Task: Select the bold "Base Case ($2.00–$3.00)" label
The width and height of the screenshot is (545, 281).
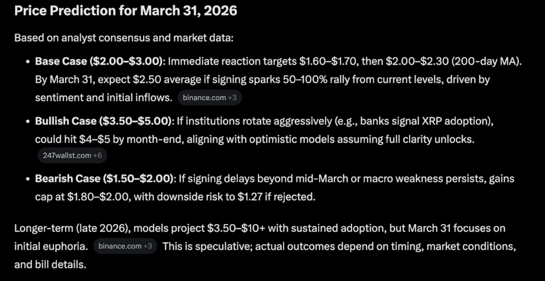Action: pyautogui.click(x=101, y=61)
